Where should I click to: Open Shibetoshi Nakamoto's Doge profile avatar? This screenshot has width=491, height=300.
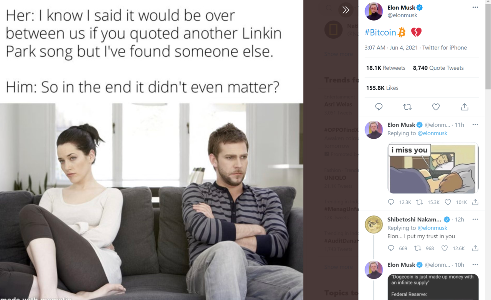[x=374, y=225]
